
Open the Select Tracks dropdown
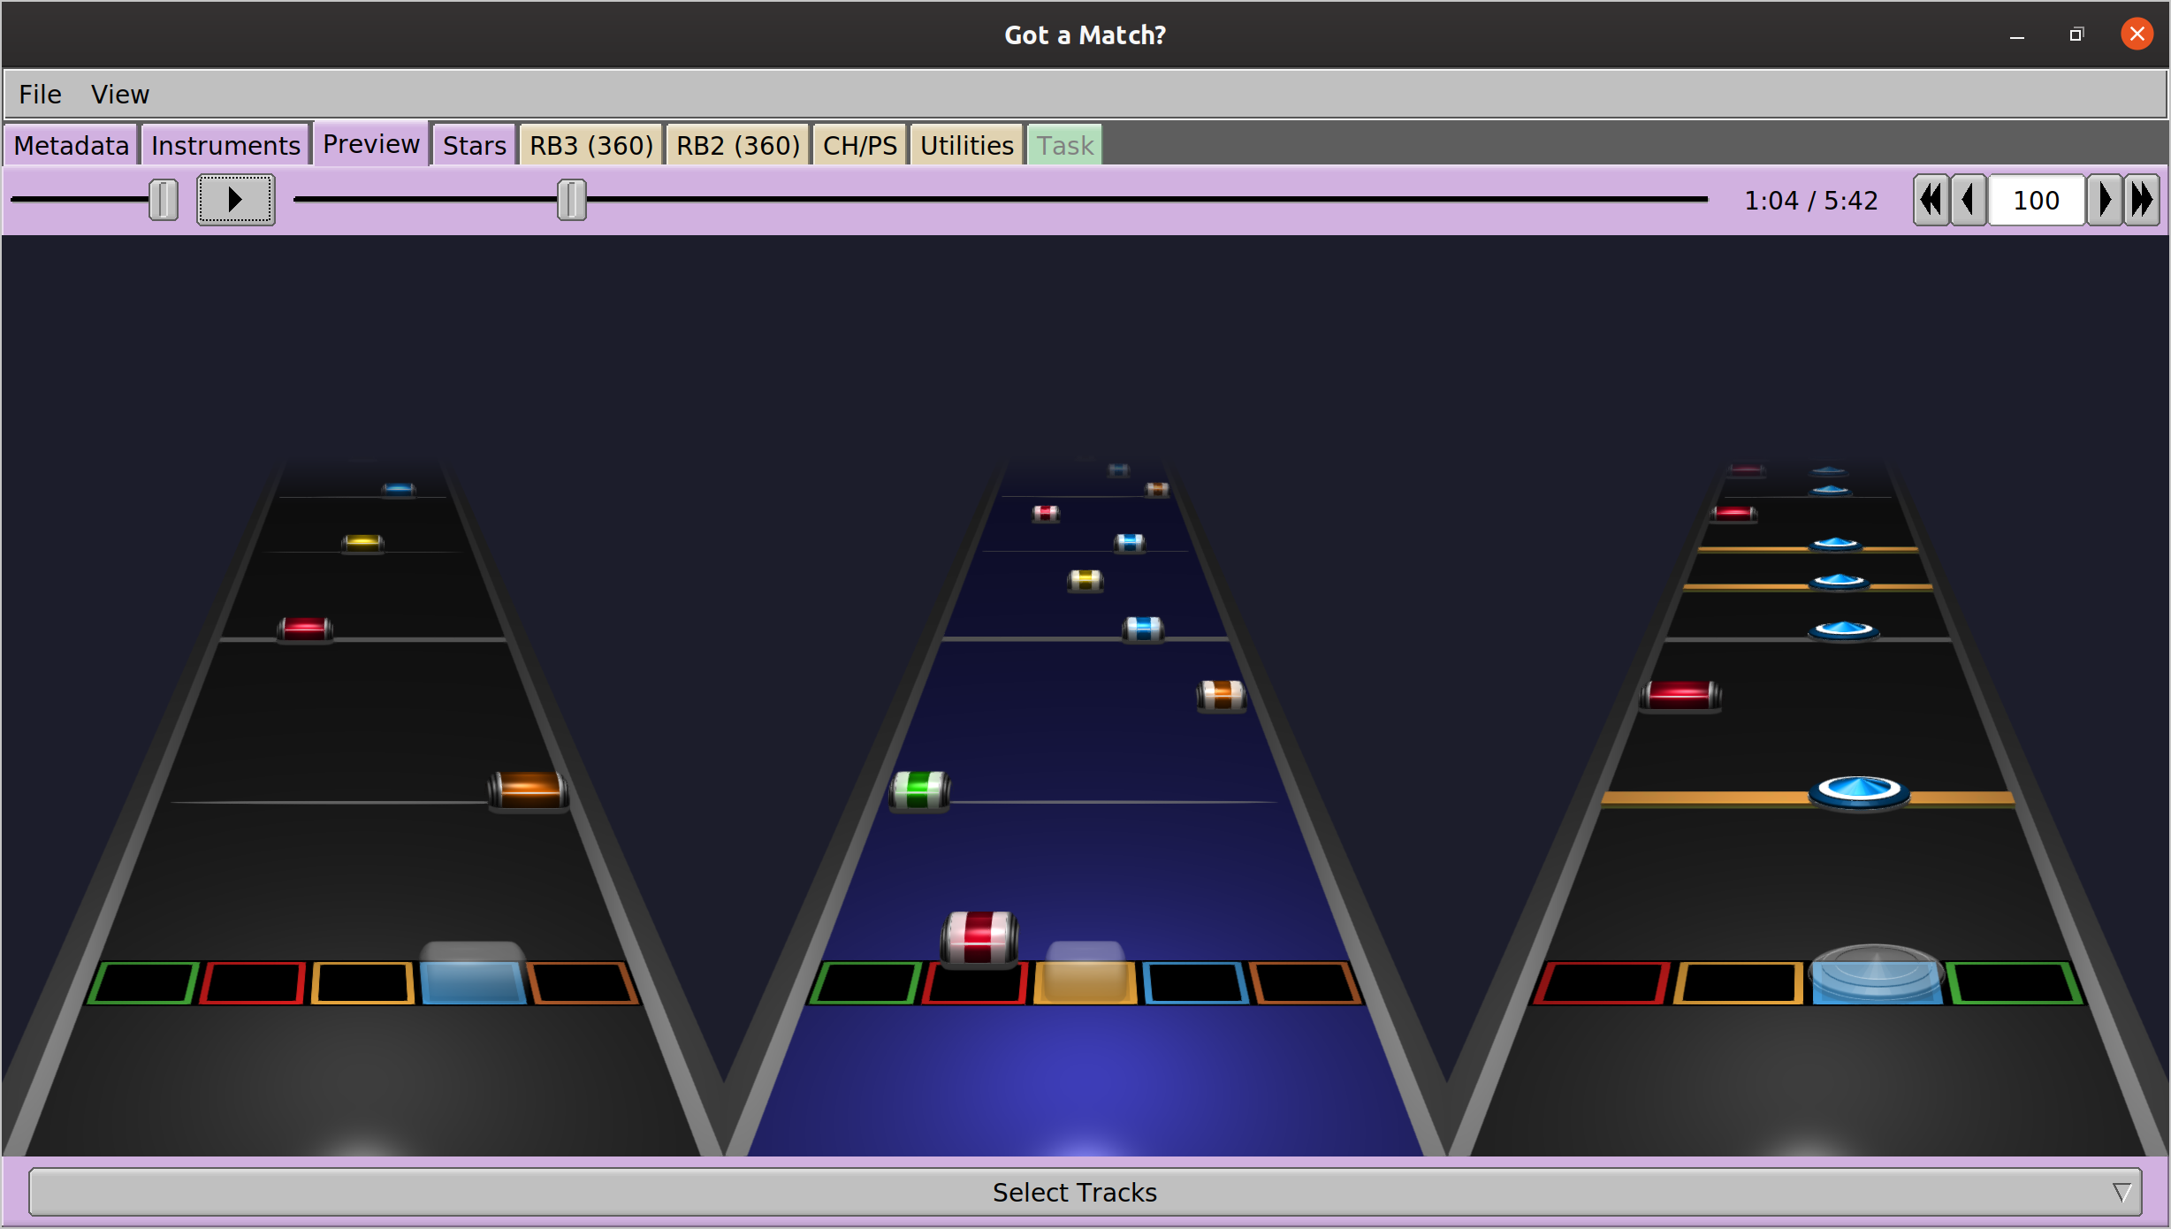coord(1075,1192)
